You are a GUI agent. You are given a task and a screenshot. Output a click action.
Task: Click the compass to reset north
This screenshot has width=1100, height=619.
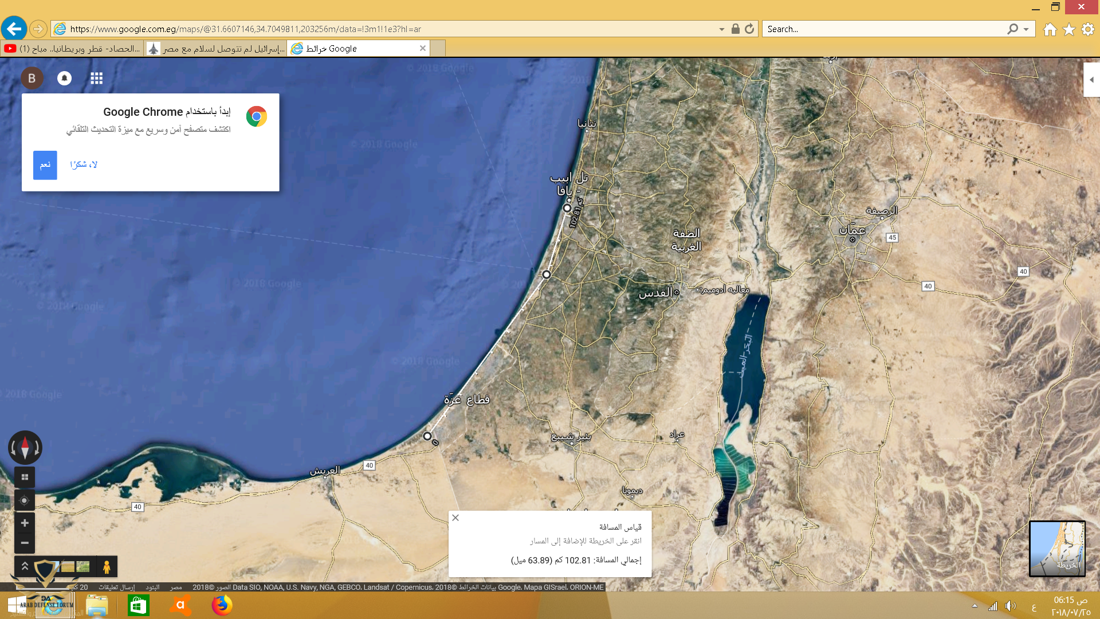tap(25, 448)
